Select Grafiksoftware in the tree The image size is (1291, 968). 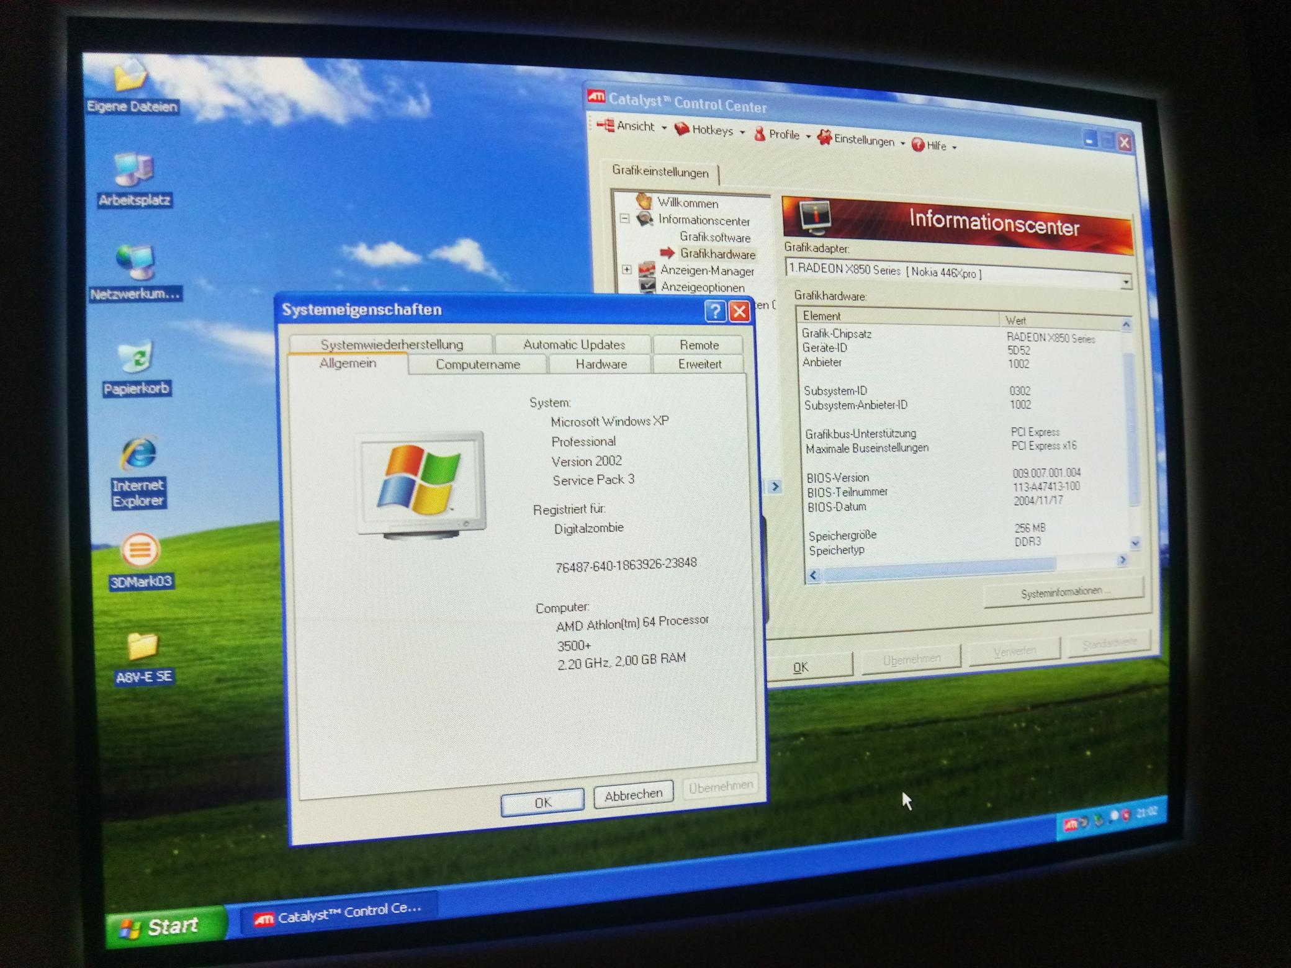click(714, 237)
